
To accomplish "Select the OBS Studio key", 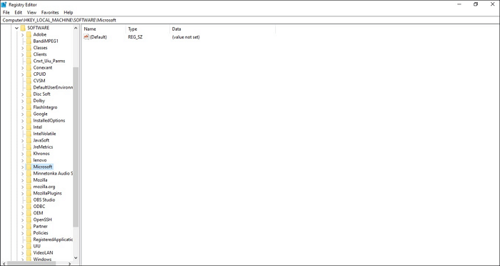I will pyautogui.click(x=44, y=200).
